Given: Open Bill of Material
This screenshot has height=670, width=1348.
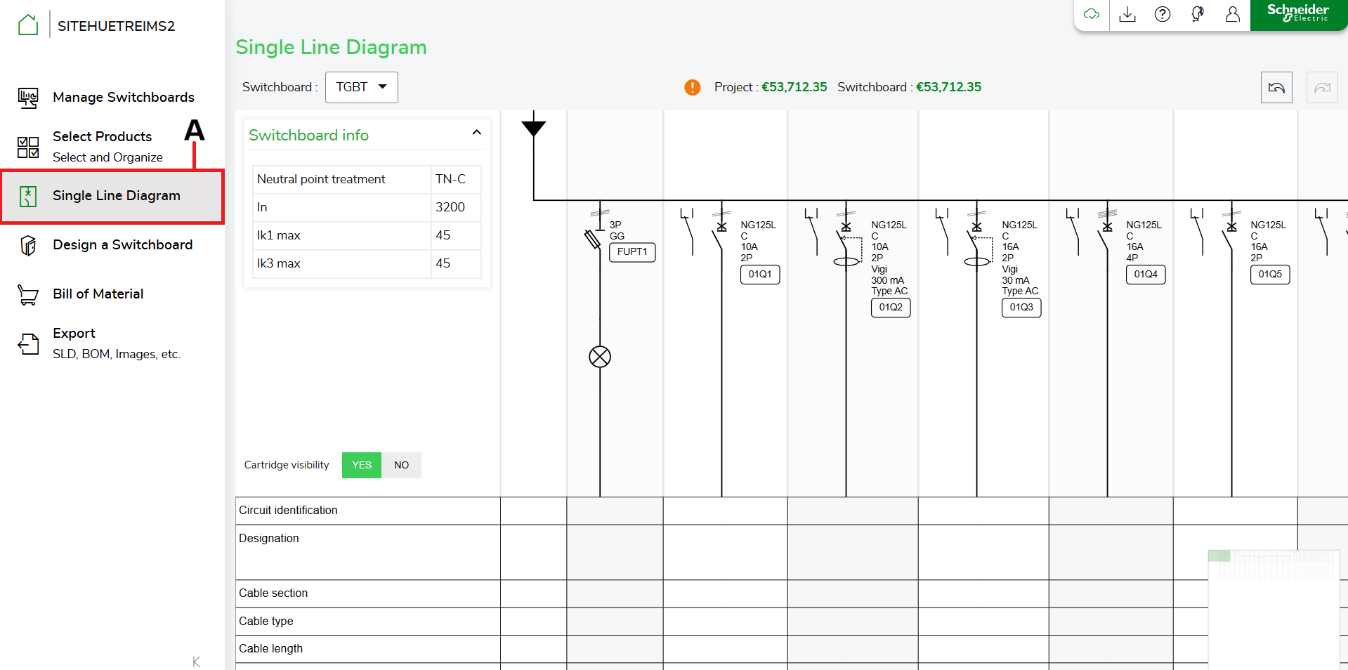Looking at the screenshot, I should (98, 294).
